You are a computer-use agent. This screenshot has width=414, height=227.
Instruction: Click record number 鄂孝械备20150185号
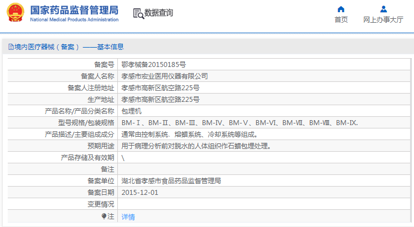[153, 64]
